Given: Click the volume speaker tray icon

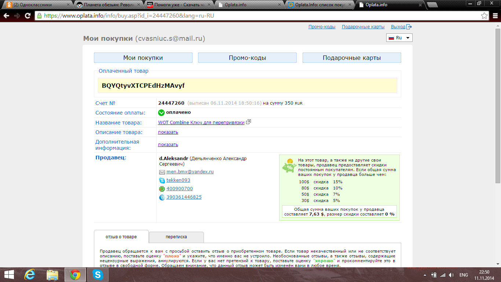Looking at the screenshot, I should 451,275.
